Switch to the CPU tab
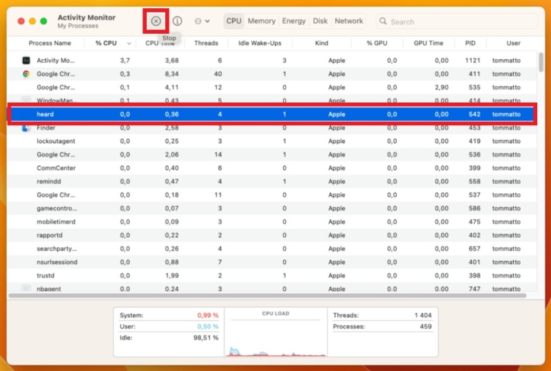Image resolution: width=551 pixels, height=371 pixels. coord(233,21)
